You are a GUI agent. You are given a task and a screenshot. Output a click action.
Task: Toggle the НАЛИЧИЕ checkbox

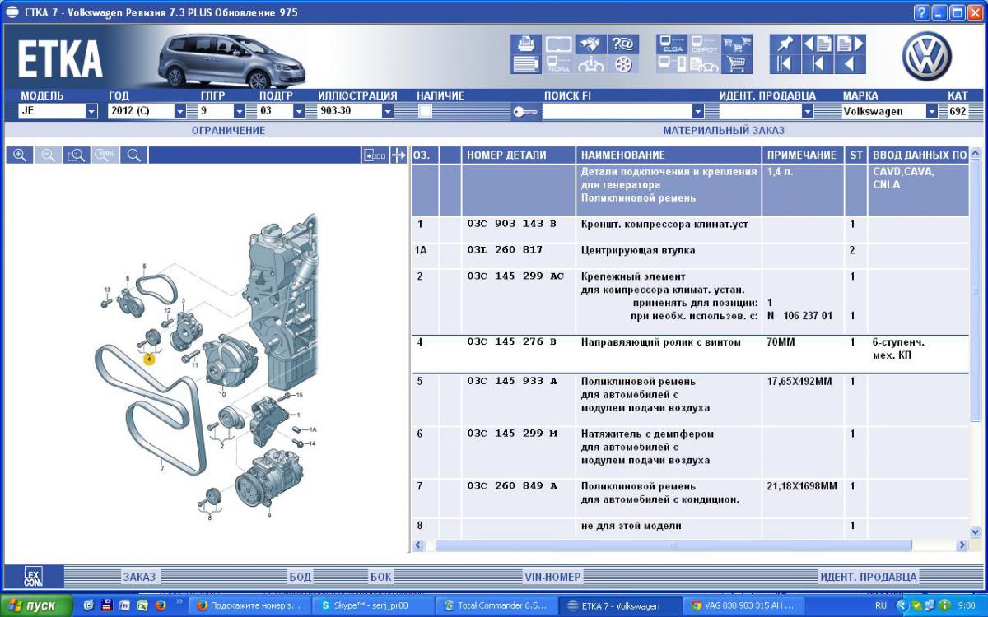point(425,111)
